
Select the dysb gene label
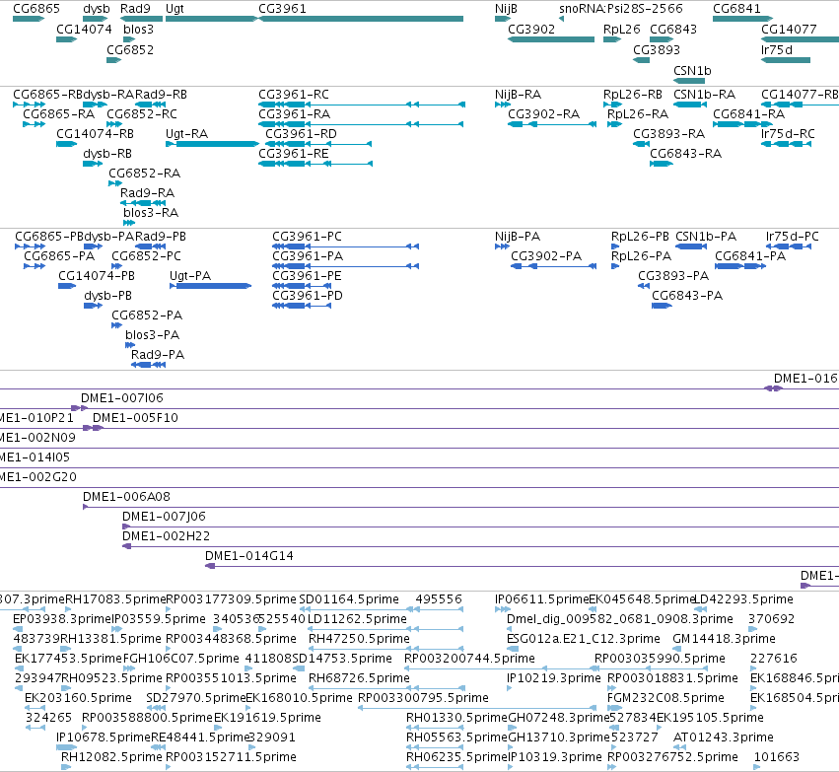(x=97, y=9)
